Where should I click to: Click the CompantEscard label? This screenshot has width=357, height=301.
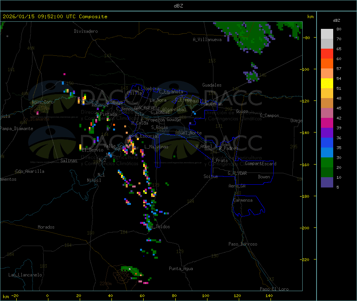pos(261,164)
